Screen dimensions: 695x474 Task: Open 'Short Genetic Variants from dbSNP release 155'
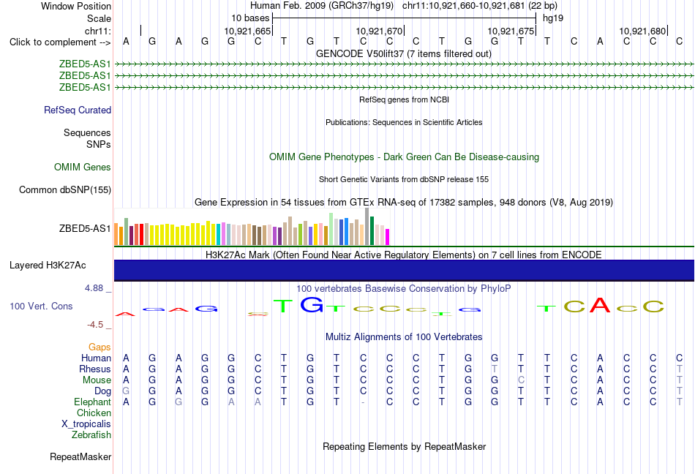click(404, 179)
